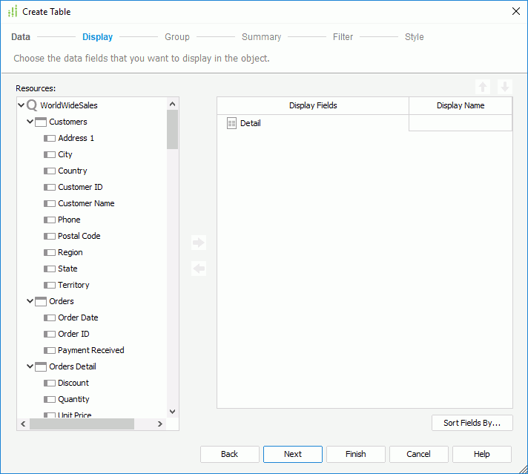Click the resources scrollbar up arrow
Image resolution: width=528 pixels, height=474 pixels.
(172, 104)
